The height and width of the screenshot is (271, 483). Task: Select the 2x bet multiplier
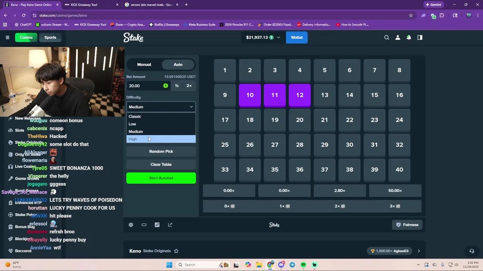pos(189,85)
